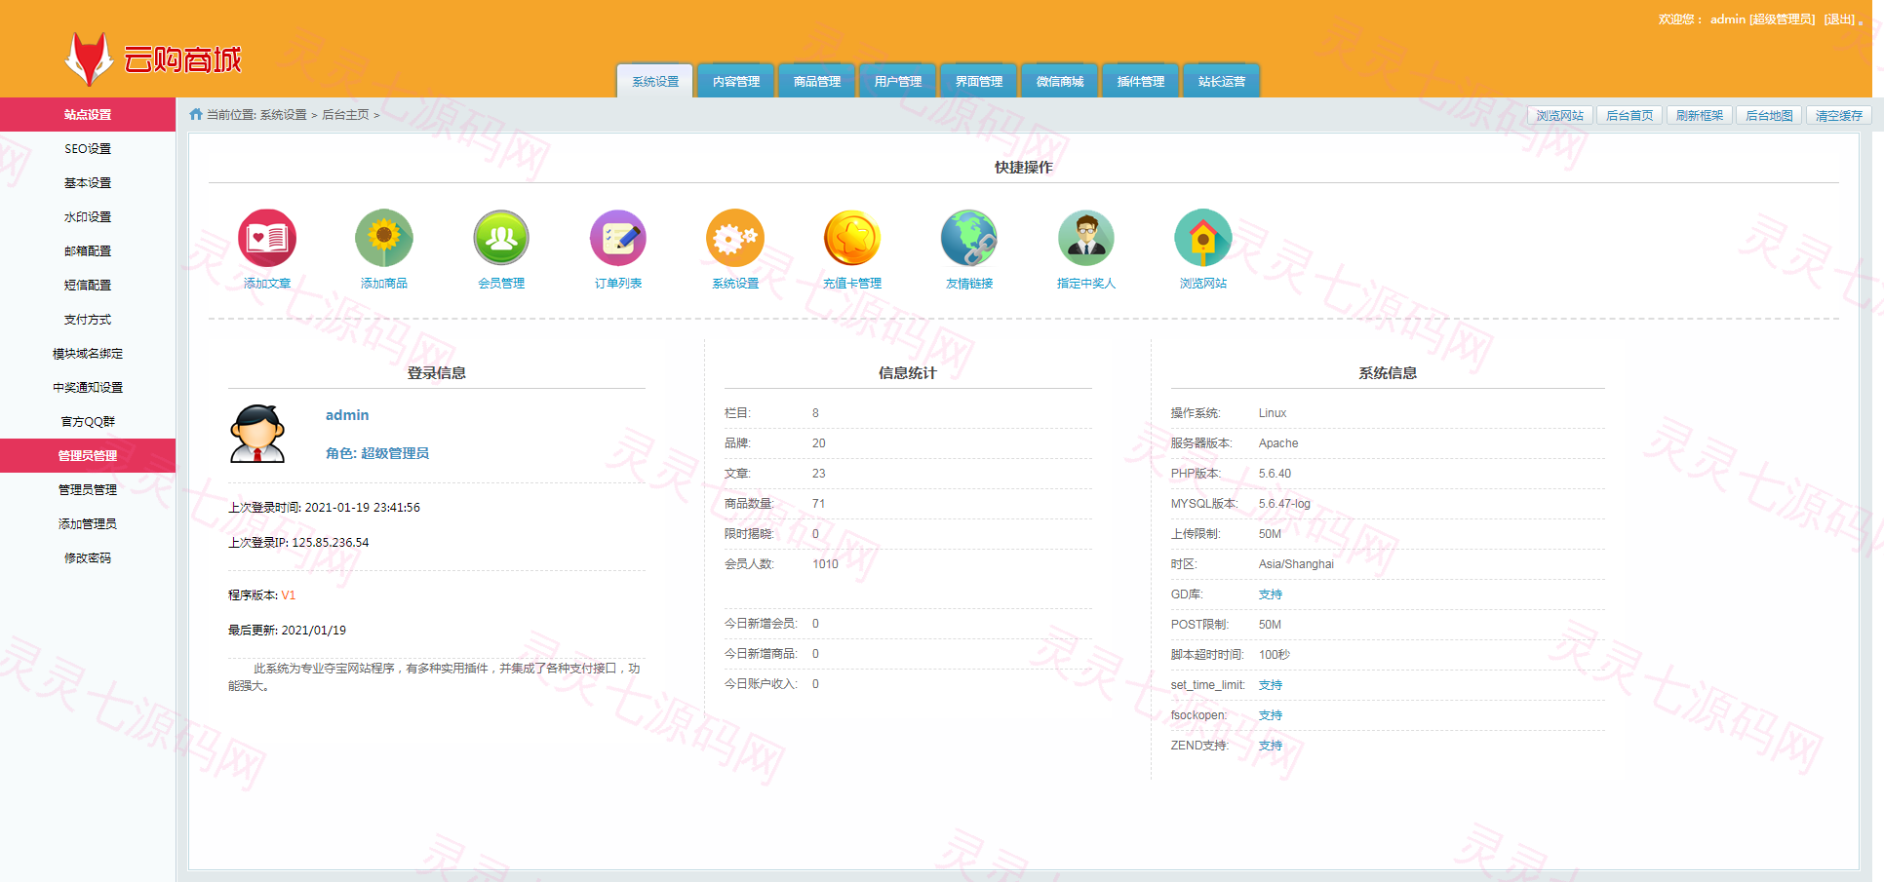This screenshot has width=1884, height=882.
Task: Click the home icon in the breadcrumb
Action: [196, 114]
